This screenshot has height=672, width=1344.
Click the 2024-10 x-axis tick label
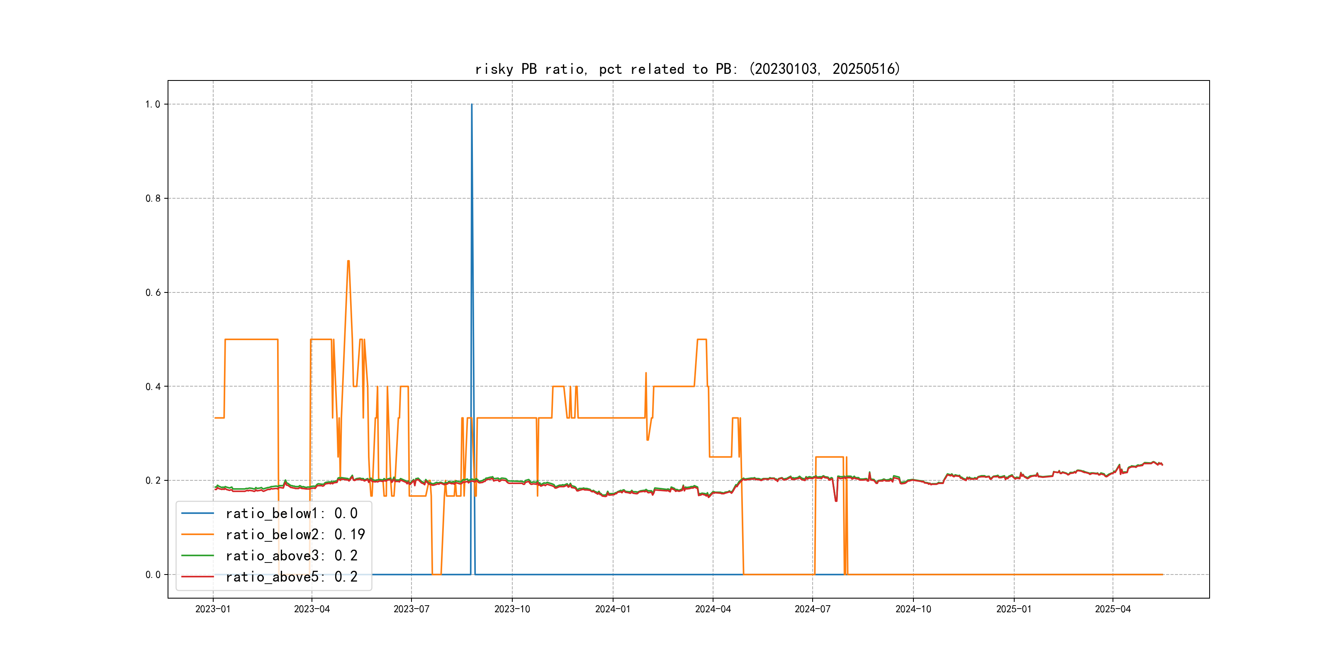point(913,609)
